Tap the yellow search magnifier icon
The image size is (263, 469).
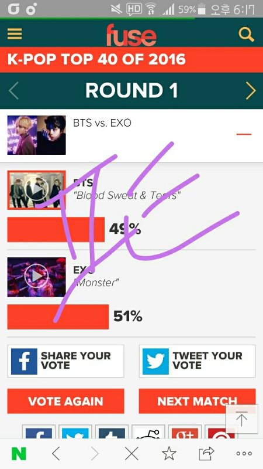click(246, 35)
